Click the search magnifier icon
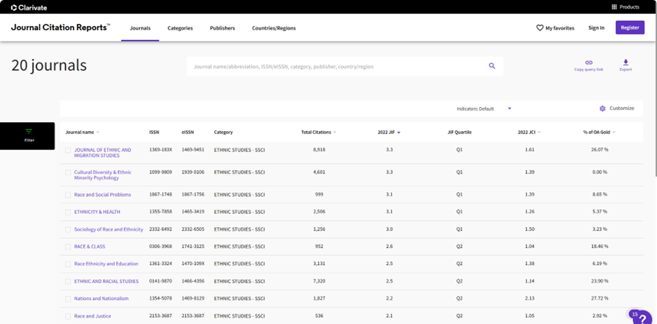657x324 pixels. point(492,66)
